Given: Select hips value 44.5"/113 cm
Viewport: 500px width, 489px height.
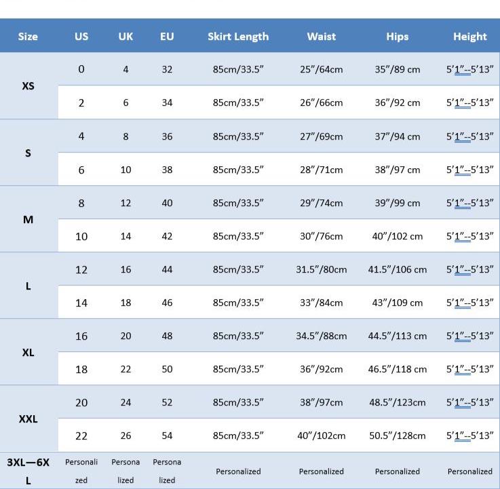Looking at the screenshot, I should click(x=398, y=336).
